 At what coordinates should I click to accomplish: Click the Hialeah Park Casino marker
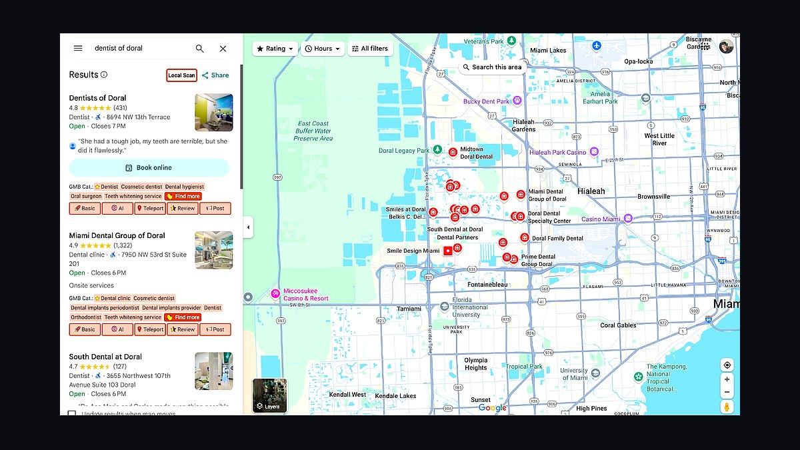point(593,152)
